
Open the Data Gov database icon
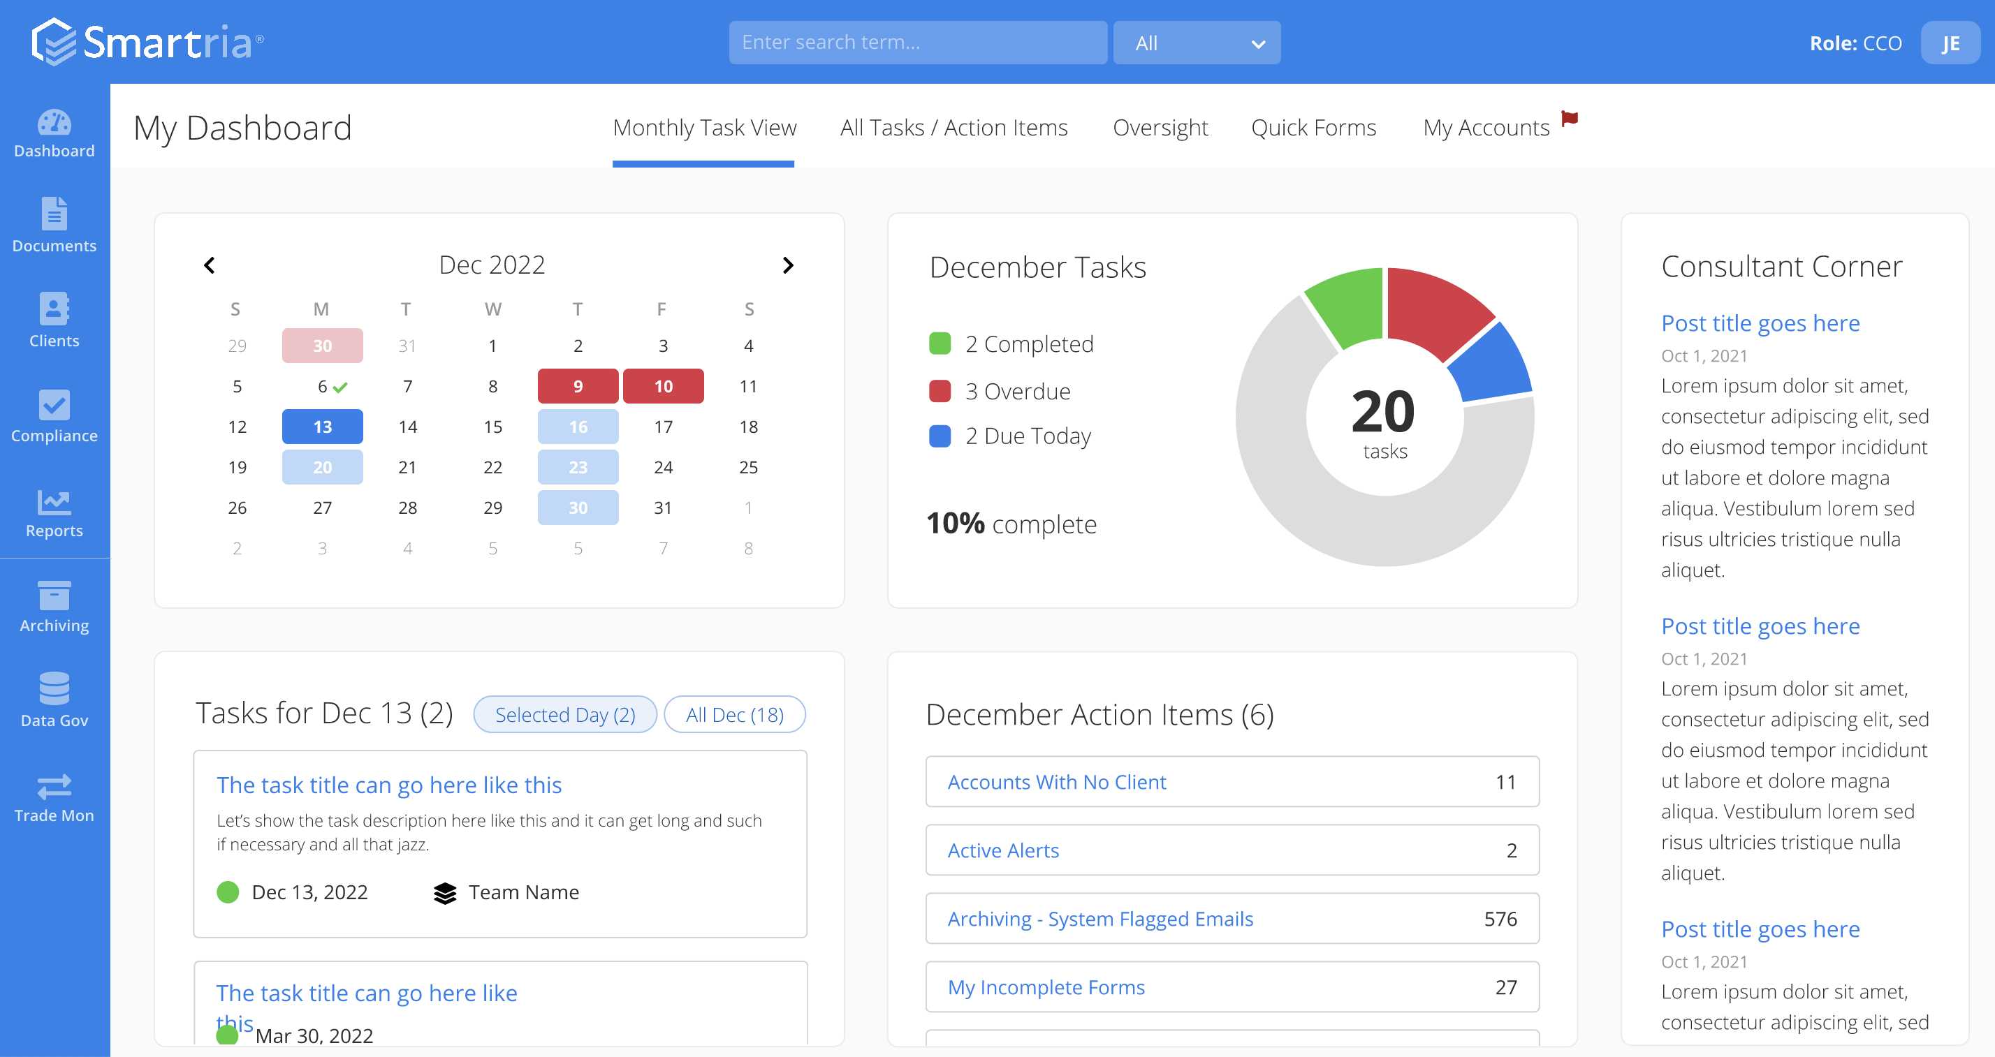(x=54, y=688)
